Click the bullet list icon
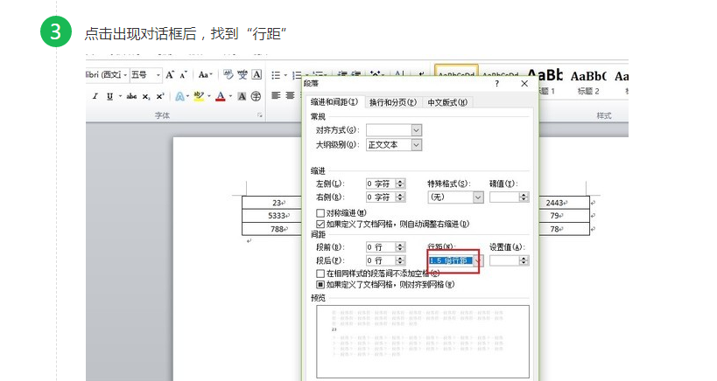717x381 pixels. tap(276, 75)
